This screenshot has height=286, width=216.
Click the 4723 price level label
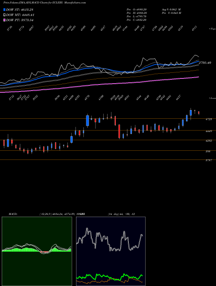click(209, 119)
